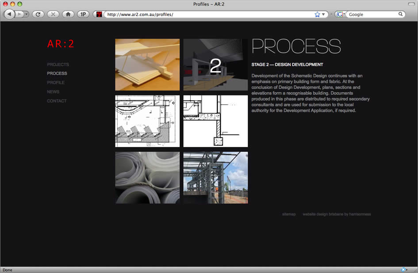Open the PROFILE navigation item
This screenshot has width=418, height=273.
[x=56, y=83]
